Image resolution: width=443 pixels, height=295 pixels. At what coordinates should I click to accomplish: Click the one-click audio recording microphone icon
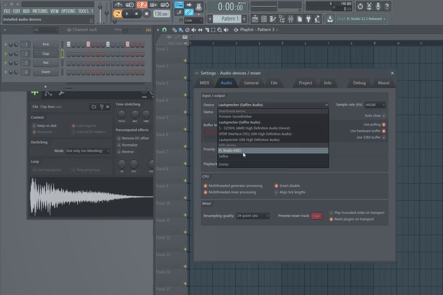click(378, 6)
